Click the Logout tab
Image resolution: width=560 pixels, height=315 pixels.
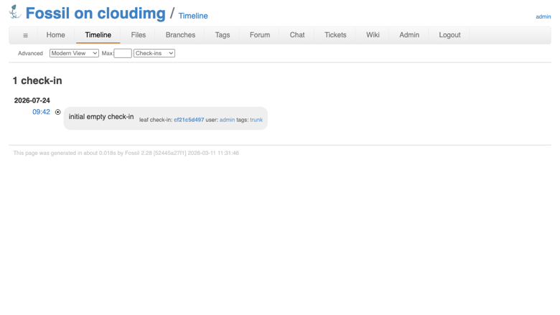pos(449,35)
